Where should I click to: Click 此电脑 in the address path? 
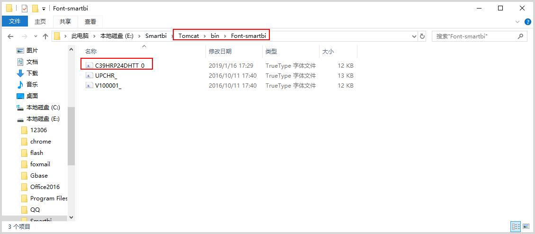pos(80,36)
